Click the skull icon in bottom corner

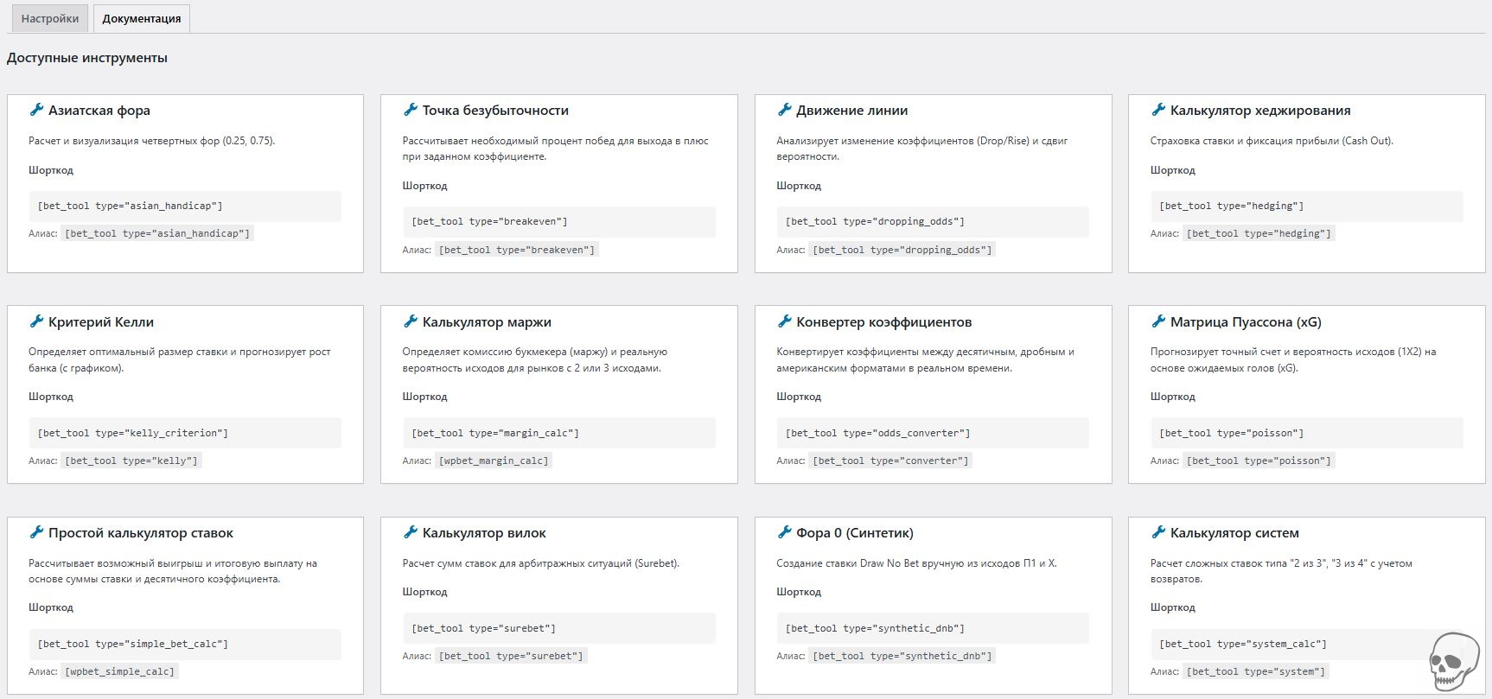coord(1454,662)
